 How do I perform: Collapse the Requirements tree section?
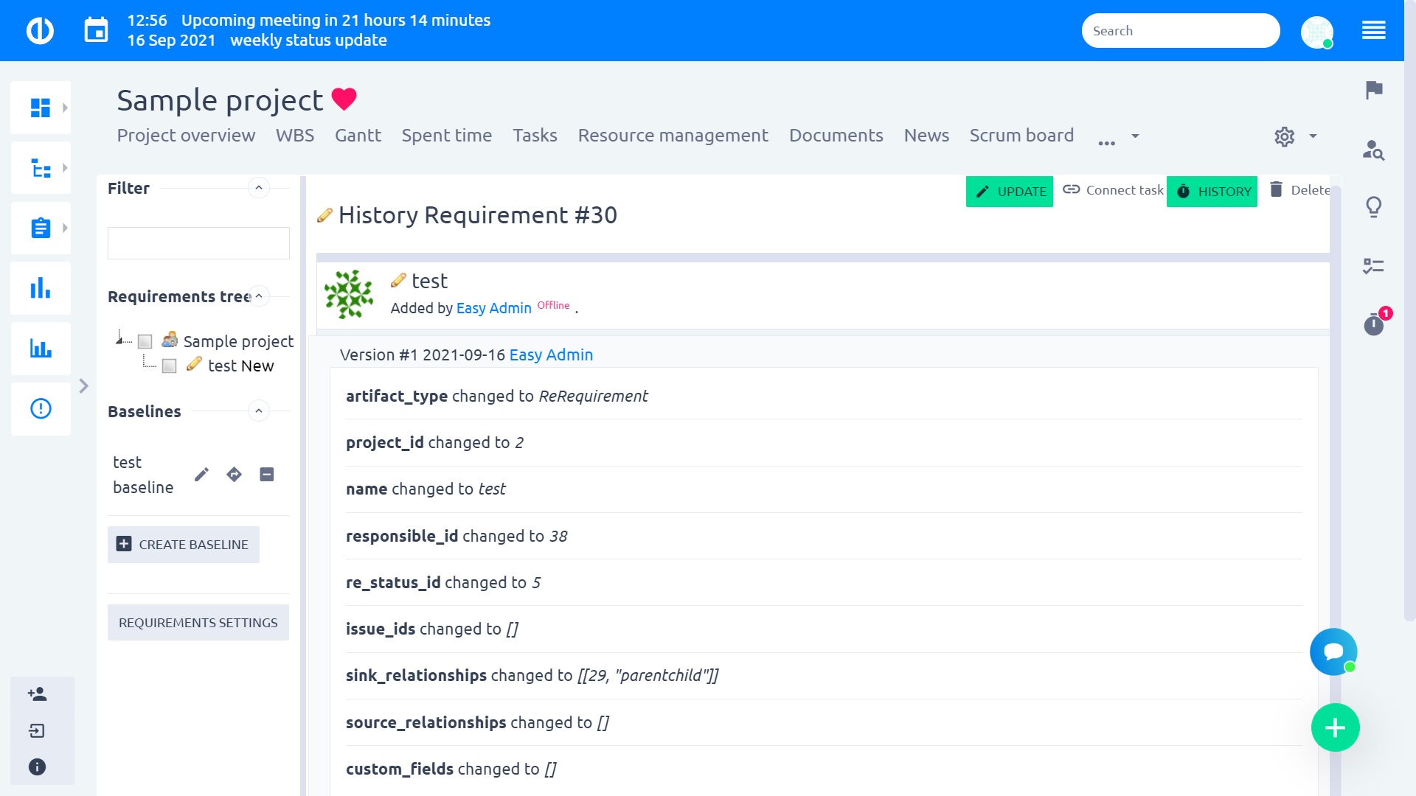[260, 298]
